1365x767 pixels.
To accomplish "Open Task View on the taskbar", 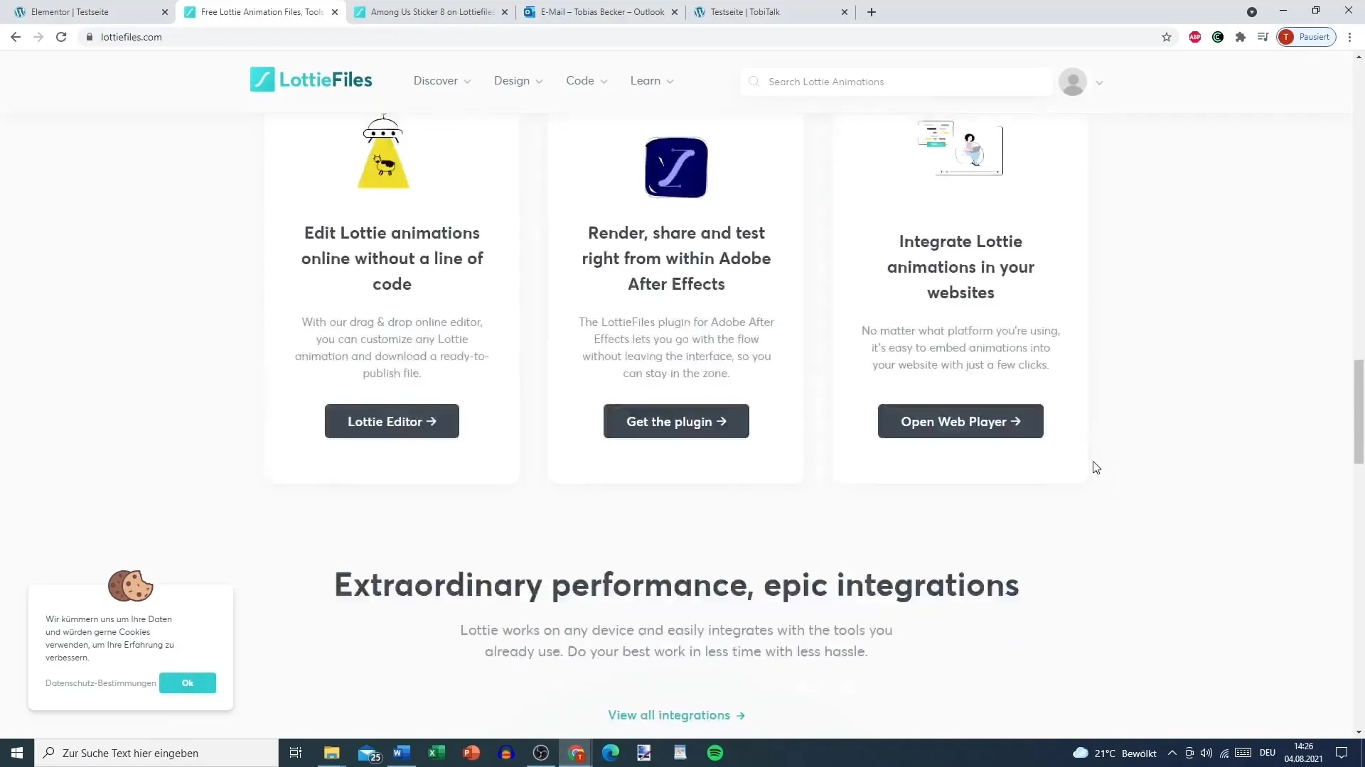I will pos(296,753).
